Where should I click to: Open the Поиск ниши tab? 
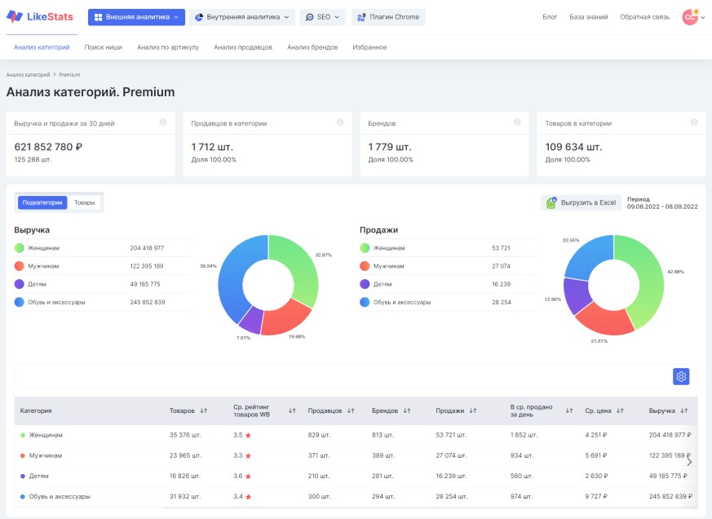tap(103, 47)
